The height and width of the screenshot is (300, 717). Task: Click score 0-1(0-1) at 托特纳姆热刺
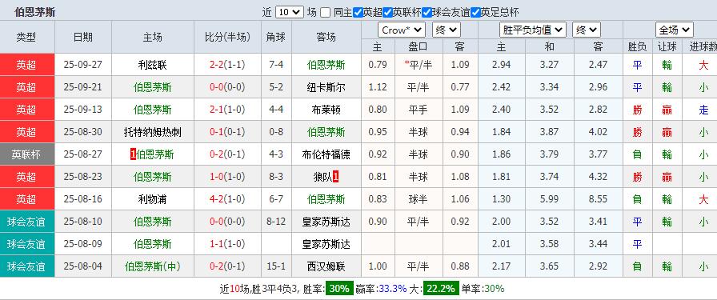tap(227, 132)
